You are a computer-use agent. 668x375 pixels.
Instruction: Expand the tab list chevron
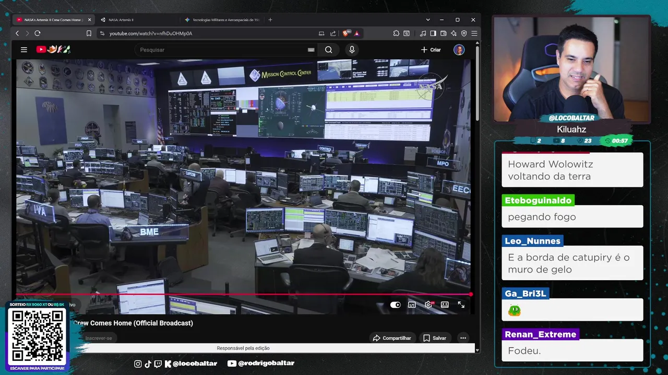point(427,20)
